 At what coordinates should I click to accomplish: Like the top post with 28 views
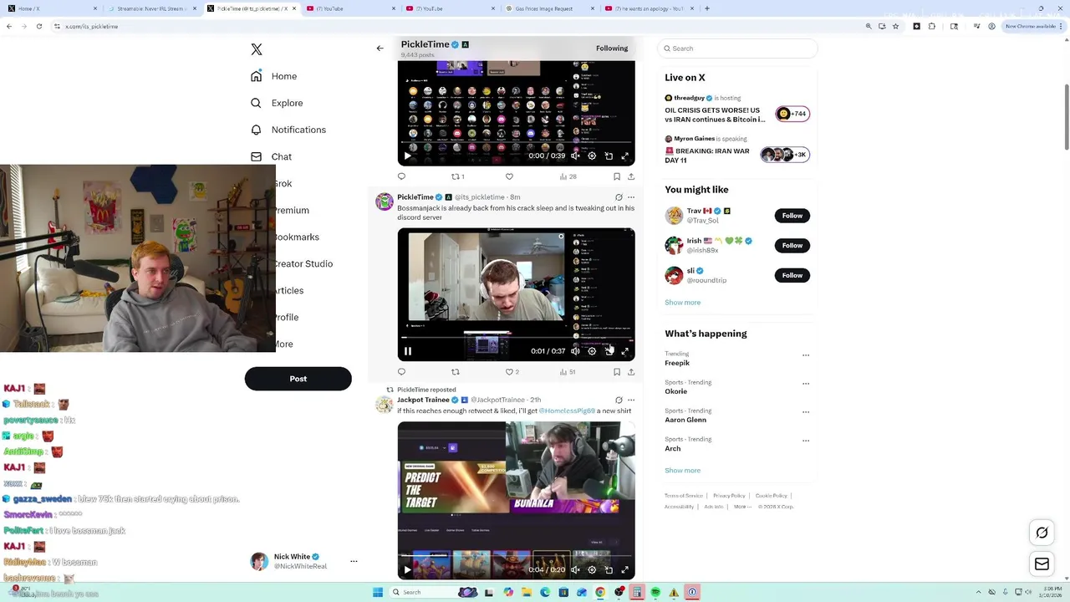[509, 176]
